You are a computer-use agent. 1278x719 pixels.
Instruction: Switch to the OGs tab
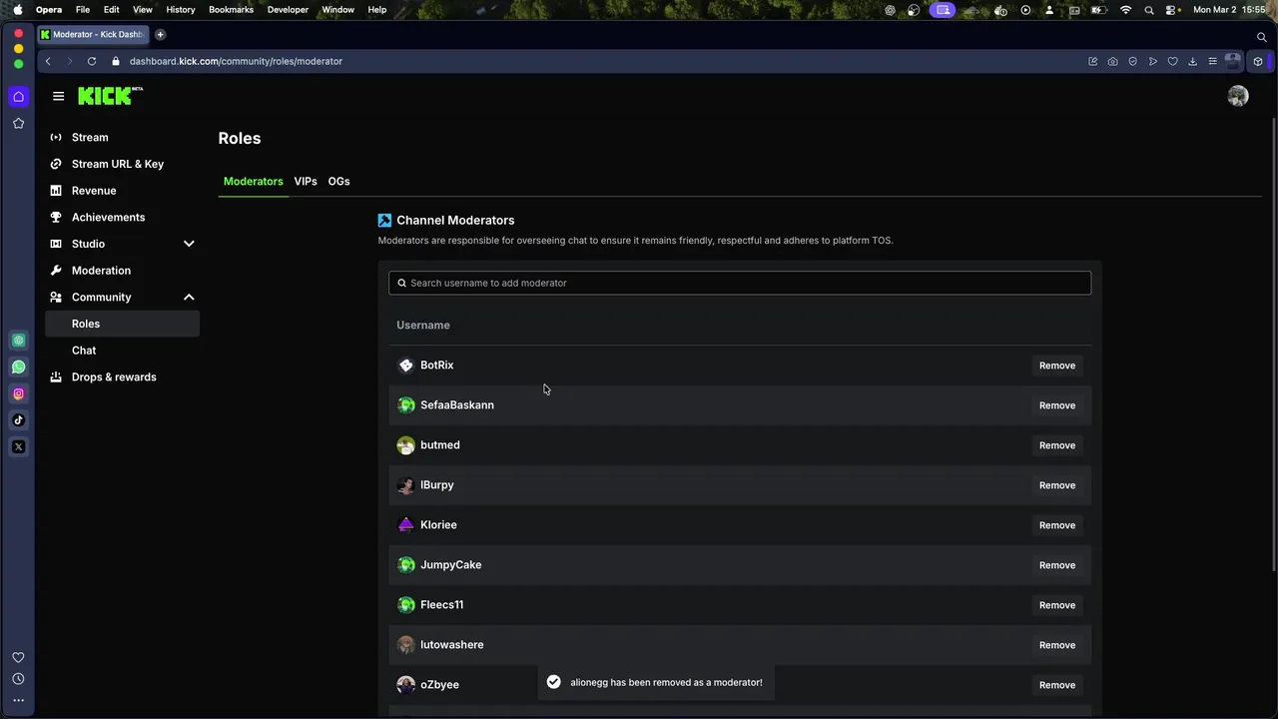(338, 182)
